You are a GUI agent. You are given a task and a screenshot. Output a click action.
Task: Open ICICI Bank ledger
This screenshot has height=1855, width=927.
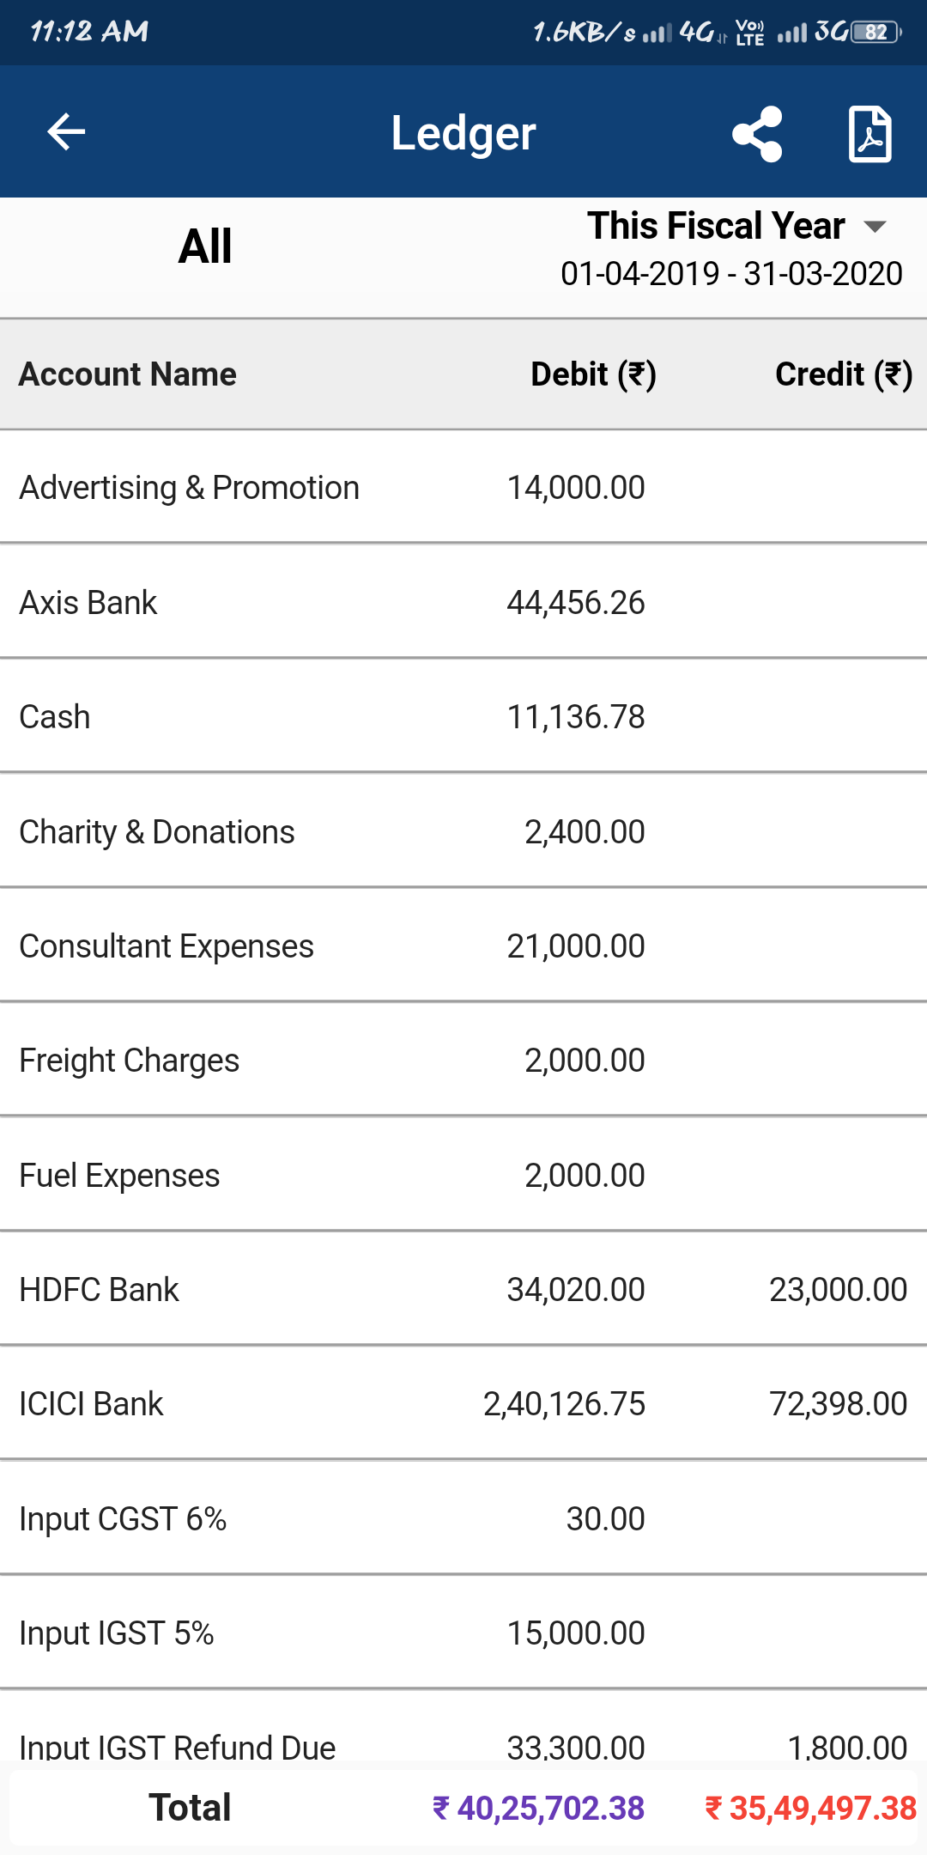[x=91, y=1404]
